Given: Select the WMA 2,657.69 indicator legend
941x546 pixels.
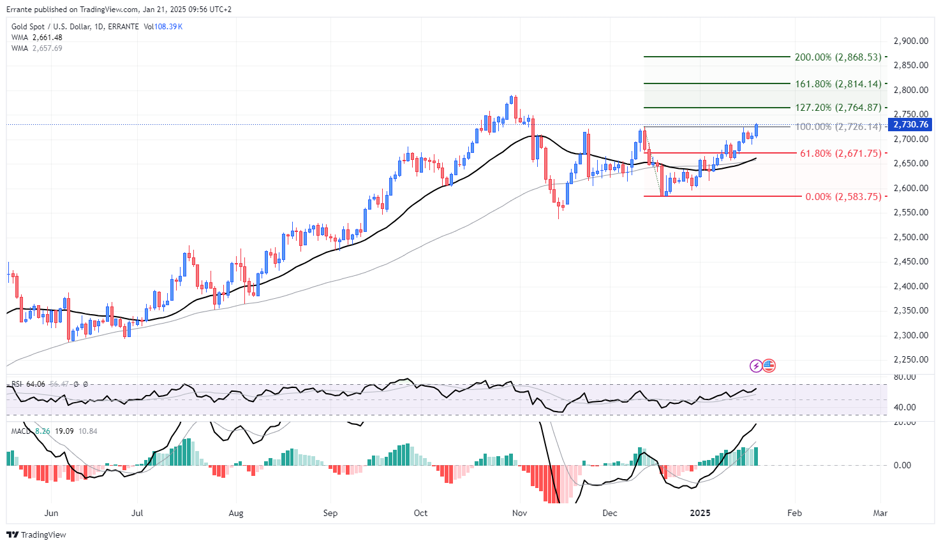Looking at the screenshot, I should pyautogui.click(x=37, y=48).
